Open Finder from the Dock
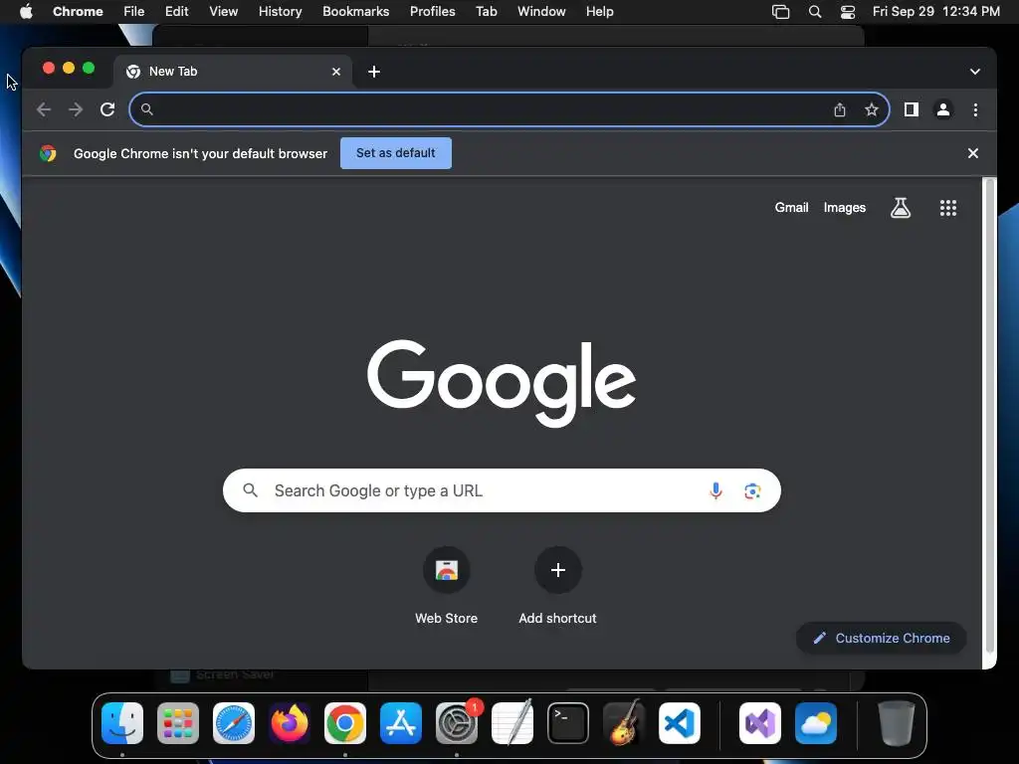The height and width of the screenshot is (764, 1019). 122,723
